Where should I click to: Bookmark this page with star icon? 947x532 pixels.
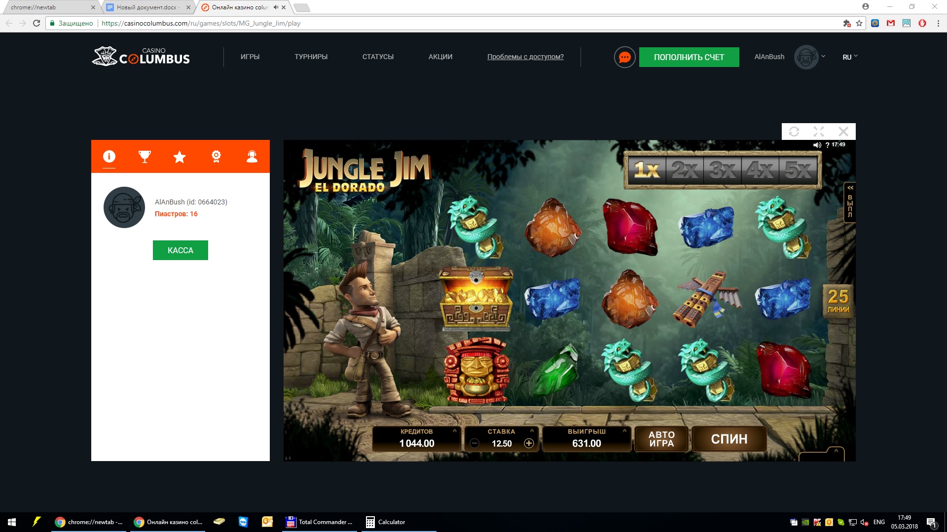(859, 23)
